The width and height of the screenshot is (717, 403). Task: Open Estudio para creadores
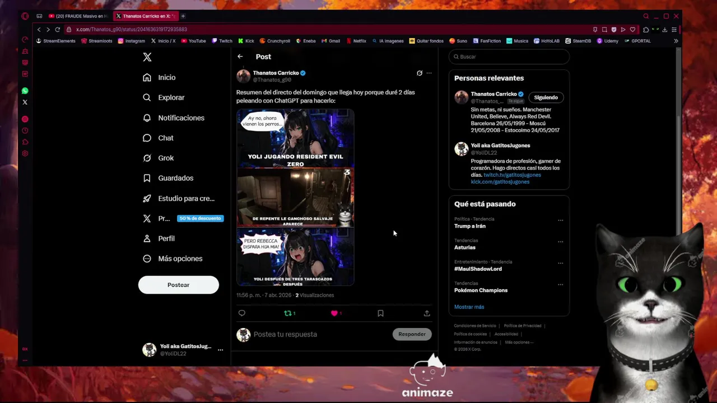coord(179,198)
